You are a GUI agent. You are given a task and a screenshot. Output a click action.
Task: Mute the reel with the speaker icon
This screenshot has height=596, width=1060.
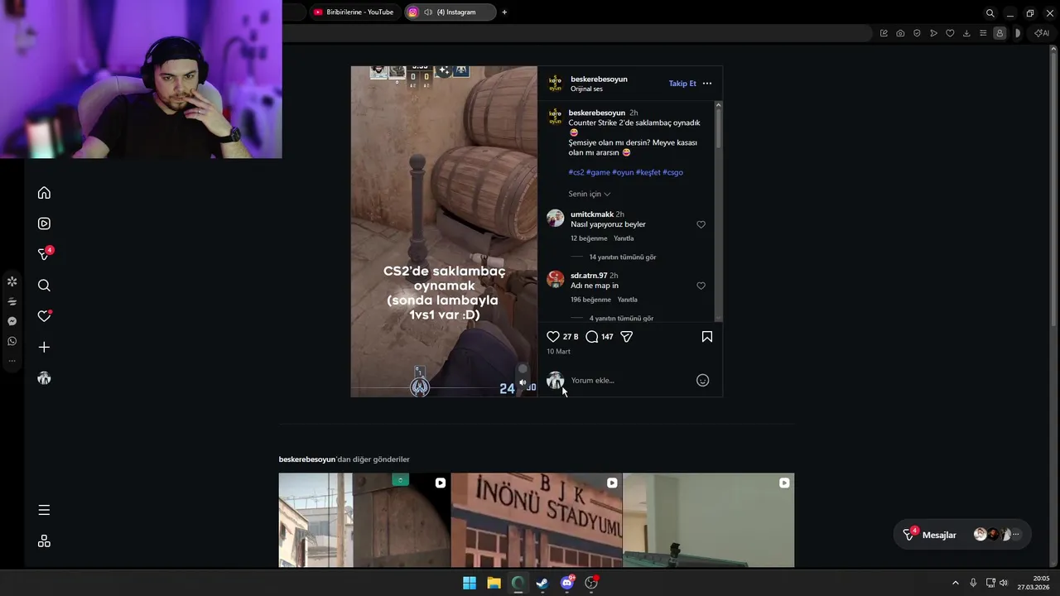(523, 383)
